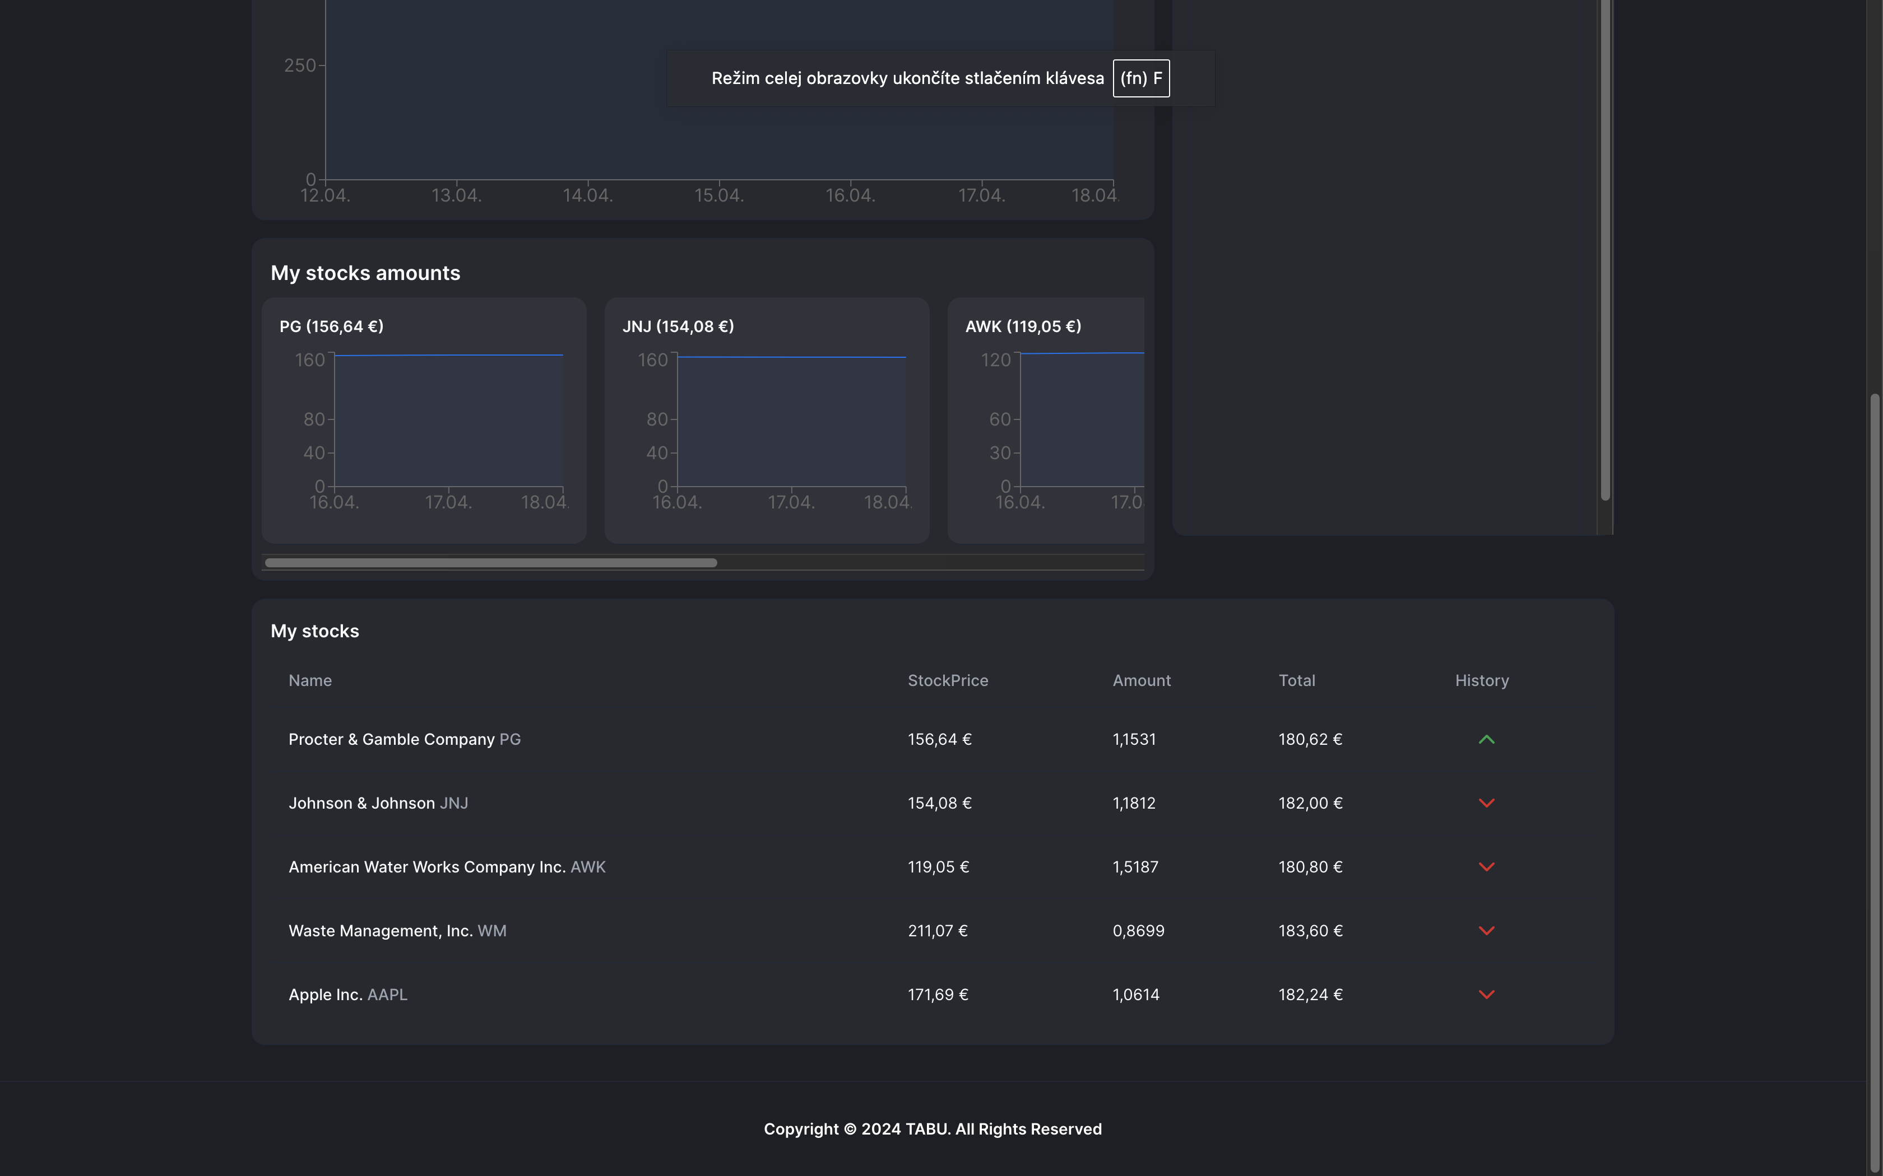The image size is (1883, 1176).
Task: Click the StockPrice column header
Action: point(947,680)
